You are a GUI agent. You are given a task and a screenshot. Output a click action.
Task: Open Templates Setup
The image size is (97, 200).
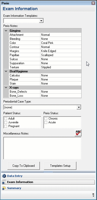click(x=60, y=166)
